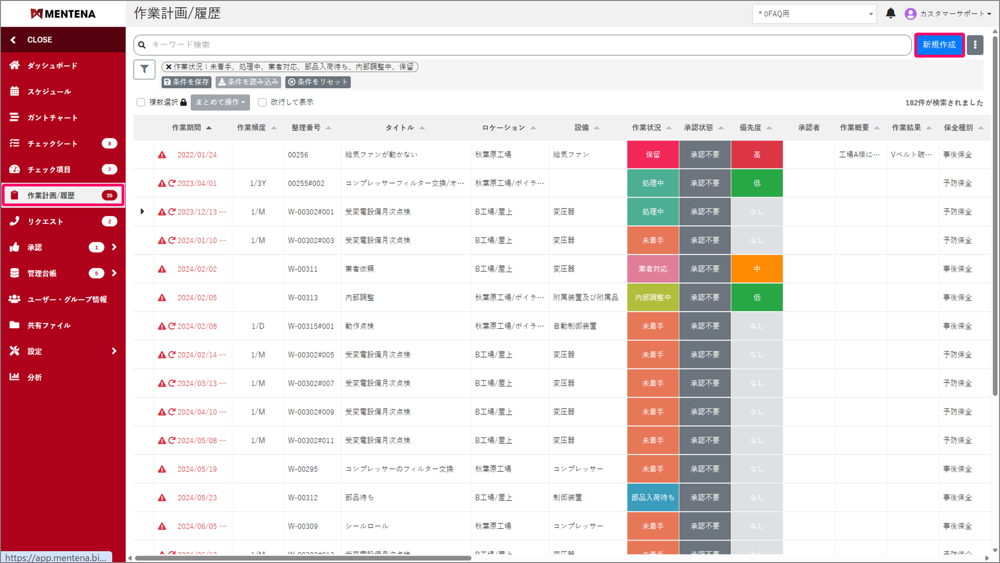Open the まとめて操作 dropdown
The height and width of the screenshot is (563, 1000).
point(220,102)
